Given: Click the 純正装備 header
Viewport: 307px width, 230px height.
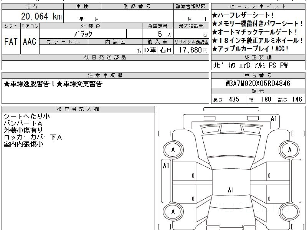Looking at the screenshot, I should pos(258,57).
